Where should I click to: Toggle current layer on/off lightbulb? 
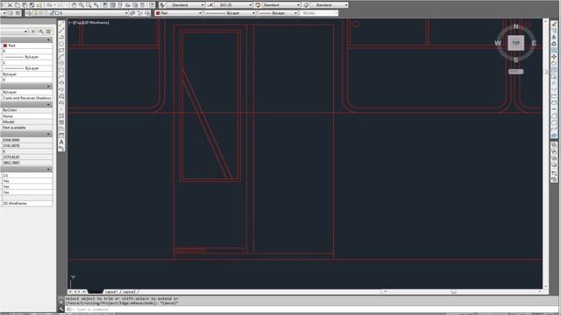36,13
